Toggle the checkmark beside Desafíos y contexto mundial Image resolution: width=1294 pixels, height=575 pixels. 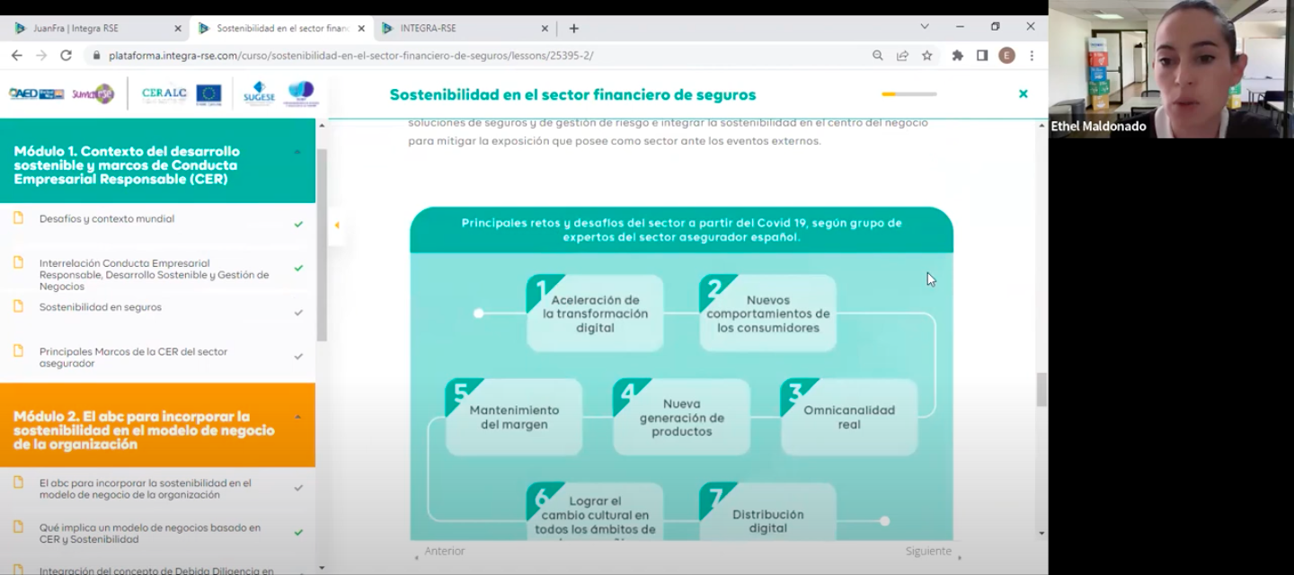coord(298,222)
